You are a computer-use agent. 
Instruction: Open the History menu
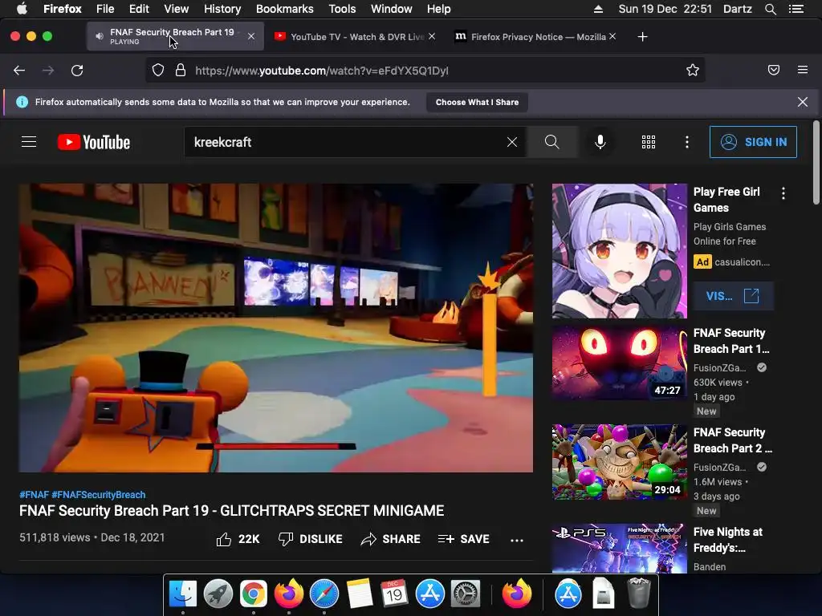coord(222,9)
